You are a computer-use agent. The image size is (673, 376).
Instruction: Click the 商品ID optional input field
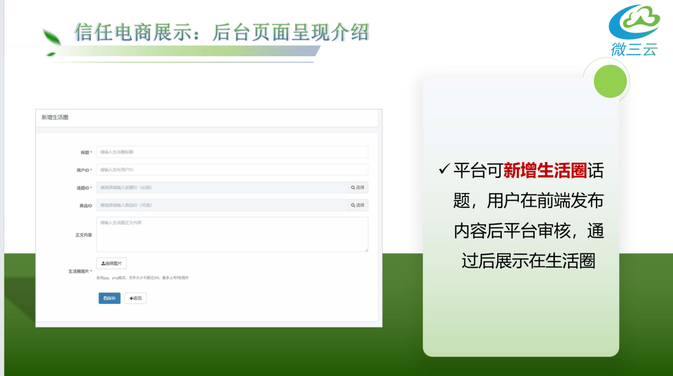click(222, 206)
